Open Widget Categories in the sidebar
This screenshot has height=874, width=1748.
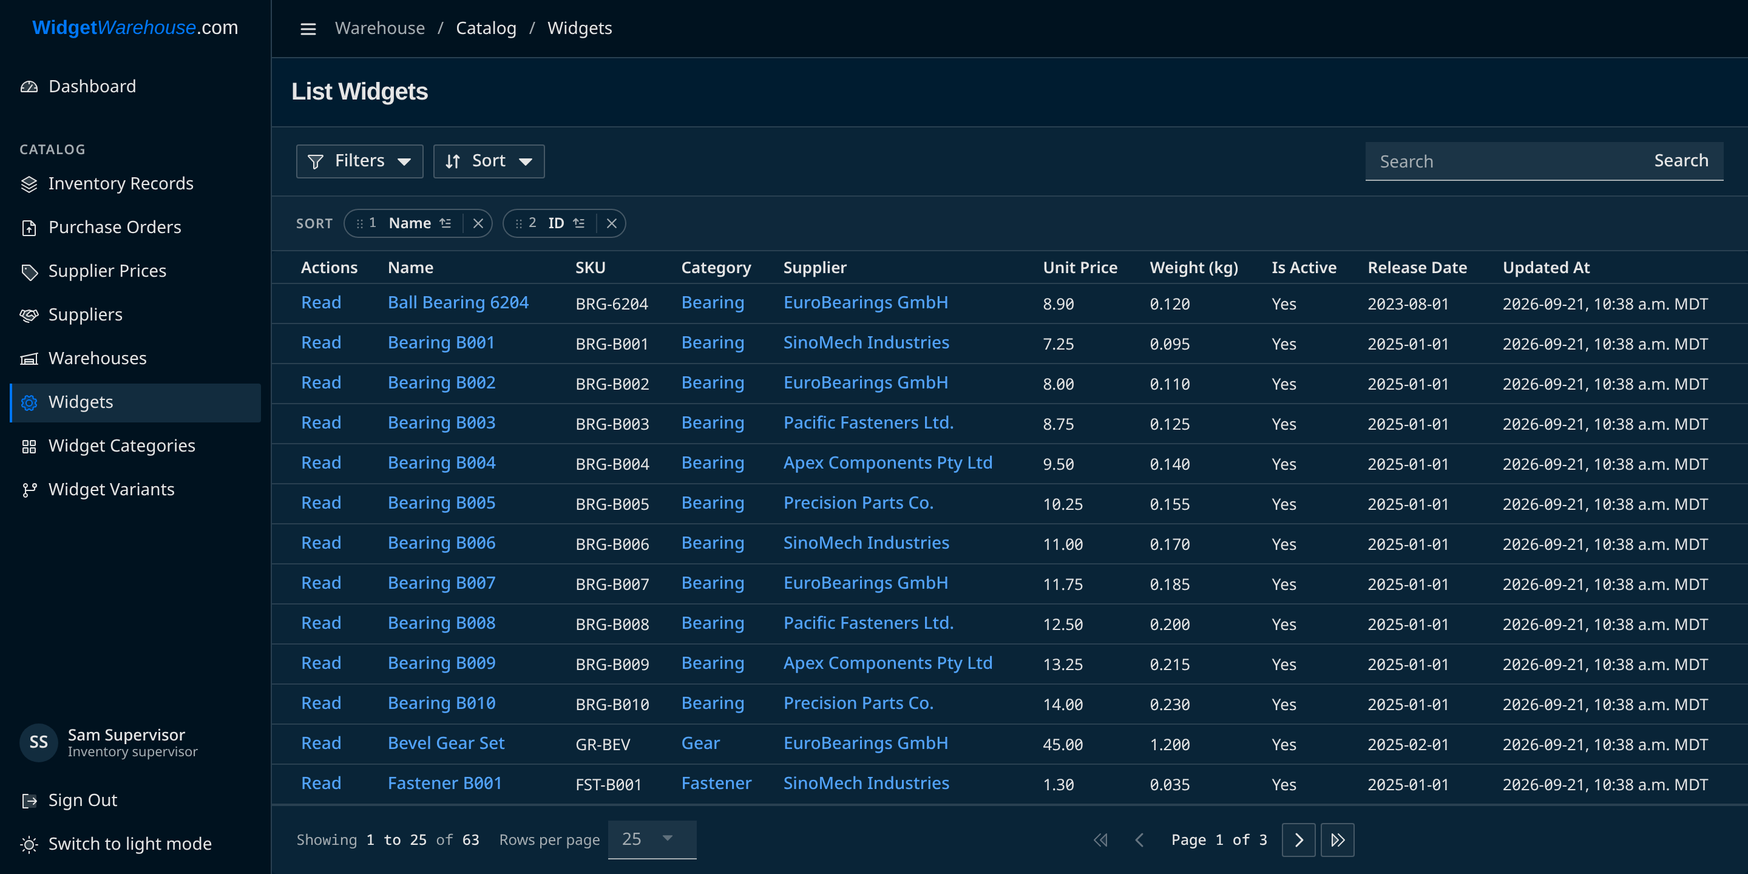136,446
